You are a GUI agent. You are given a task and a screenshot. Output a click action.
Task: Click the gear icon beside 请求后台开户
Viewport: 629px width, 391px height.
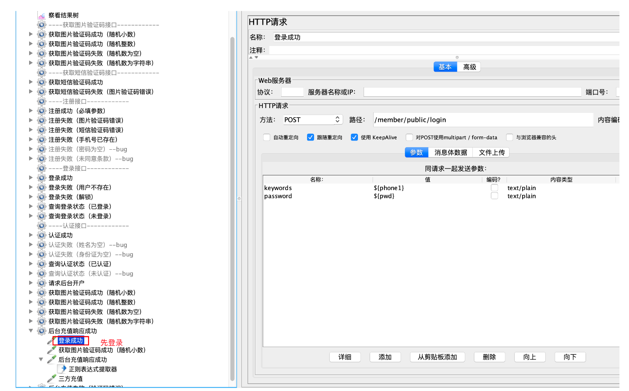tap(42, 283)
